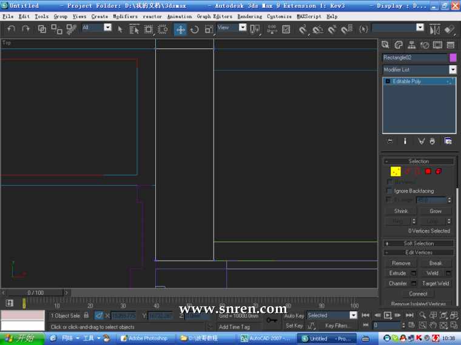Activate the Select and Move tool

(x=180, y=29)
